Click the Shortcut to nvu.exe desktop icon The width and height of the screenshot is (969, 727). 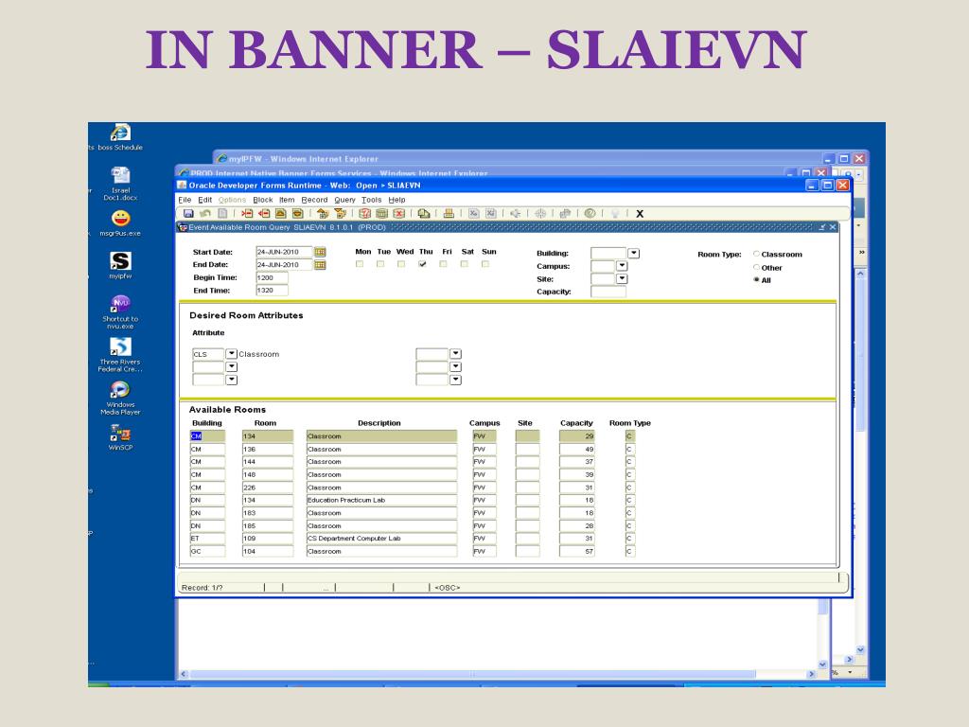tap(120, 312)
